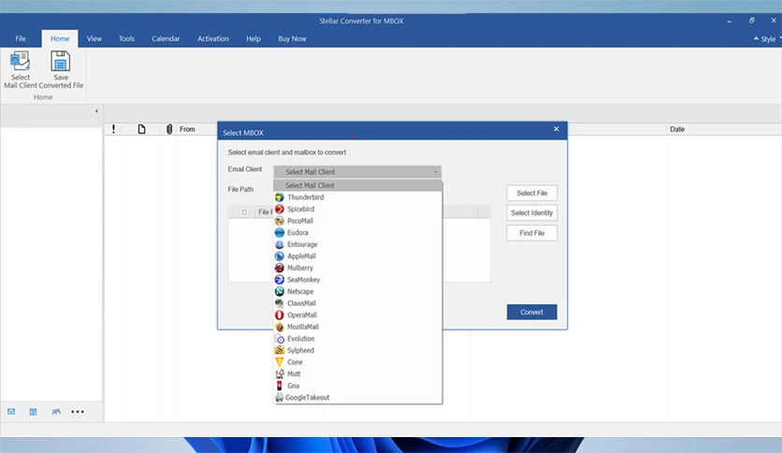Choose Evolution from the mail client list
This screenshot has width=782, height=453.
click(x=357, y=338)
